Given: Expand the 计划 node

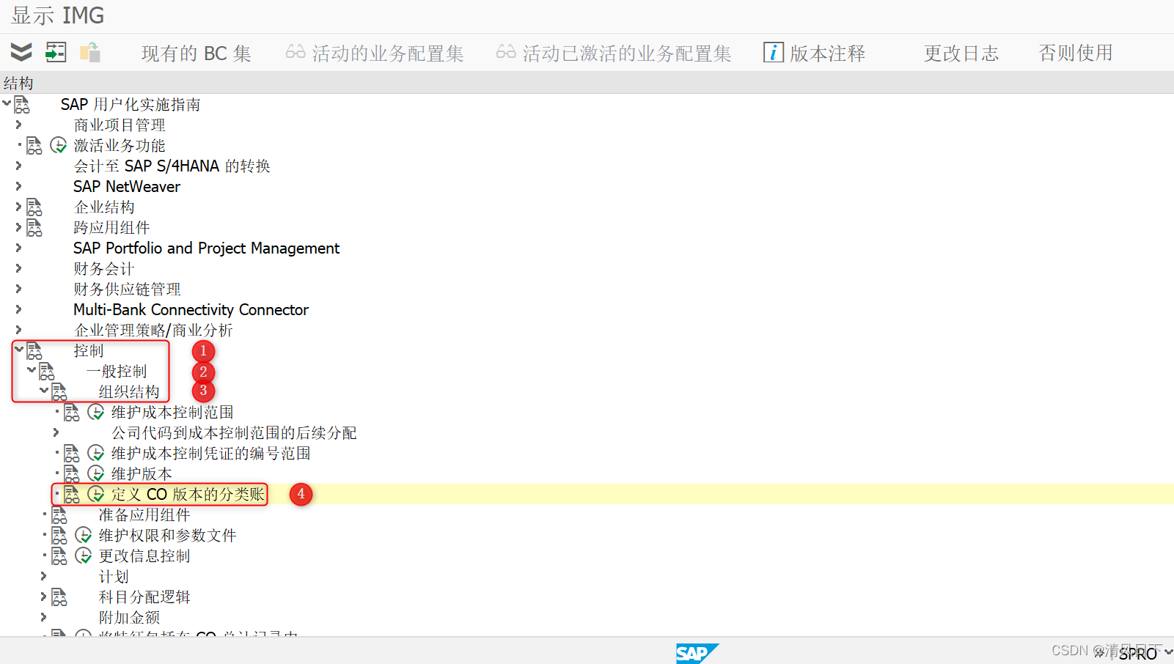Looking at the screenshot, I should (44, 576).
